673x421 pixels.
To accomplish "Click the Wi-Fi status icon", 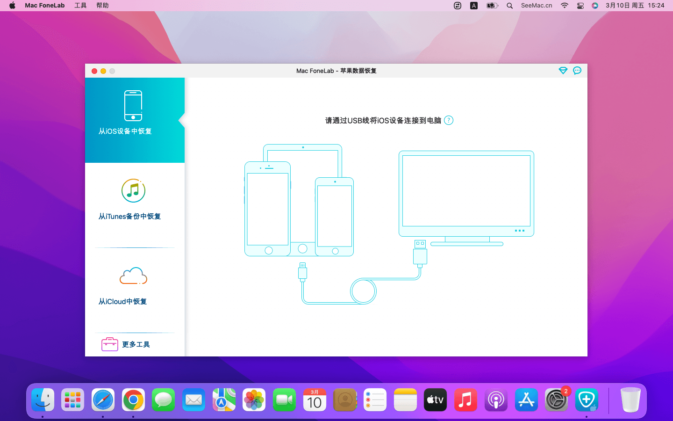I will click(x=565, y=6).
